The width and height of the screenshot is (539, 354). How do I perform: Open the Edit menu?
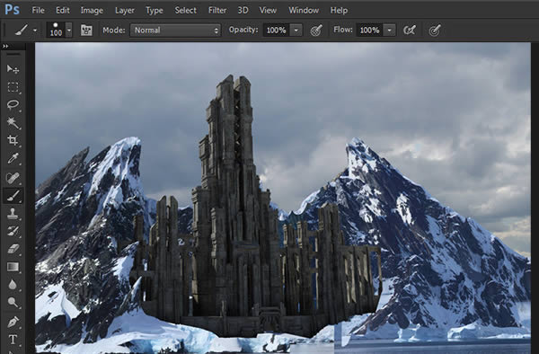(63, 10)
